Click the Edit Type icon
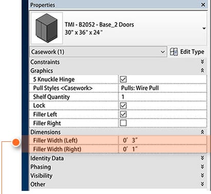This screenshot has height=194, width=211. click(174, 52)
